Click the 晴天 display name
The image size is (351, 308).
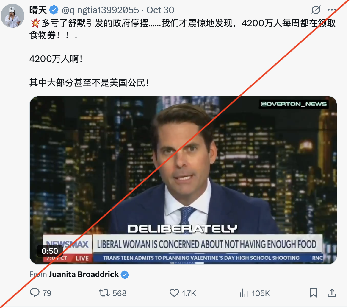[38, 10]
